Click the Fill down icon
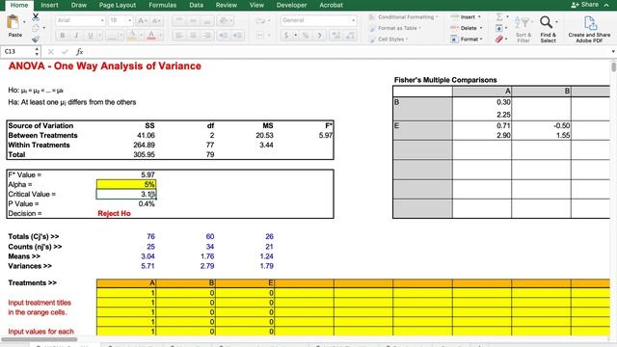617x347 pixels. coord(499,28)
